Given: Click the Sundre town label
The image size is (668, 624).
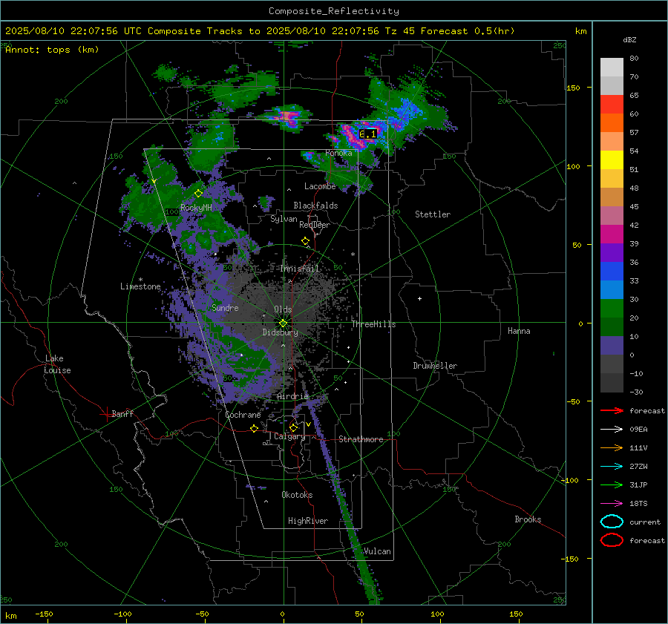Looking at the screenshot, I should tap(225, 307).
